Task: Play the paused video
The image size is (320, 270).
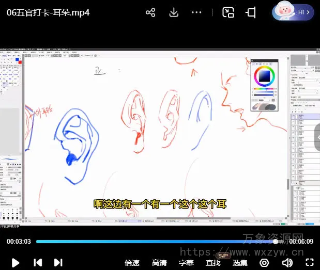Action: coord(16,263)
